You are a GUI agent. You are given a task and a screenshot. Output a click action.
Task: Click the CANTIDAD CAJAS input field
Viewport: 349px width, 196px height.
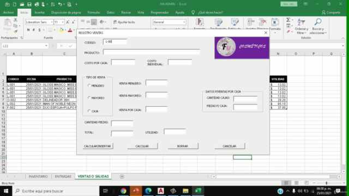point(245,99)
